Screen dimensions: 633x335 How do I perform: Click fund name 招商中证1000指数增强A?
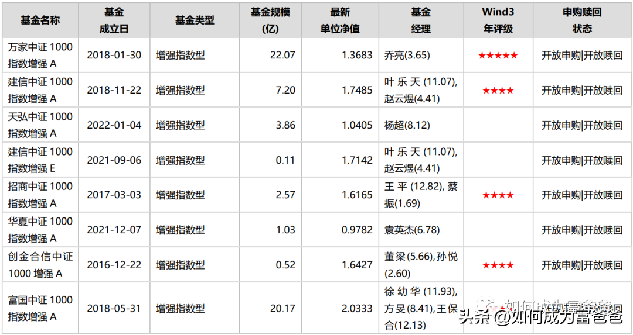(x=40, y=195)
